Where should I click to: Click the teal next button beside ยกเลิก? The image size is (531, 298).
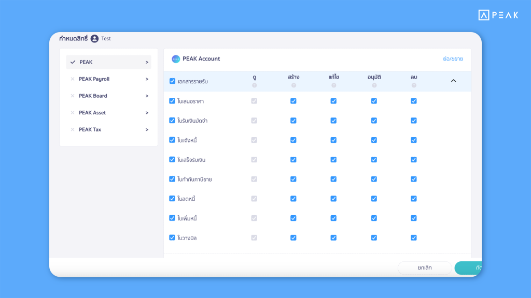click(468, 267)
